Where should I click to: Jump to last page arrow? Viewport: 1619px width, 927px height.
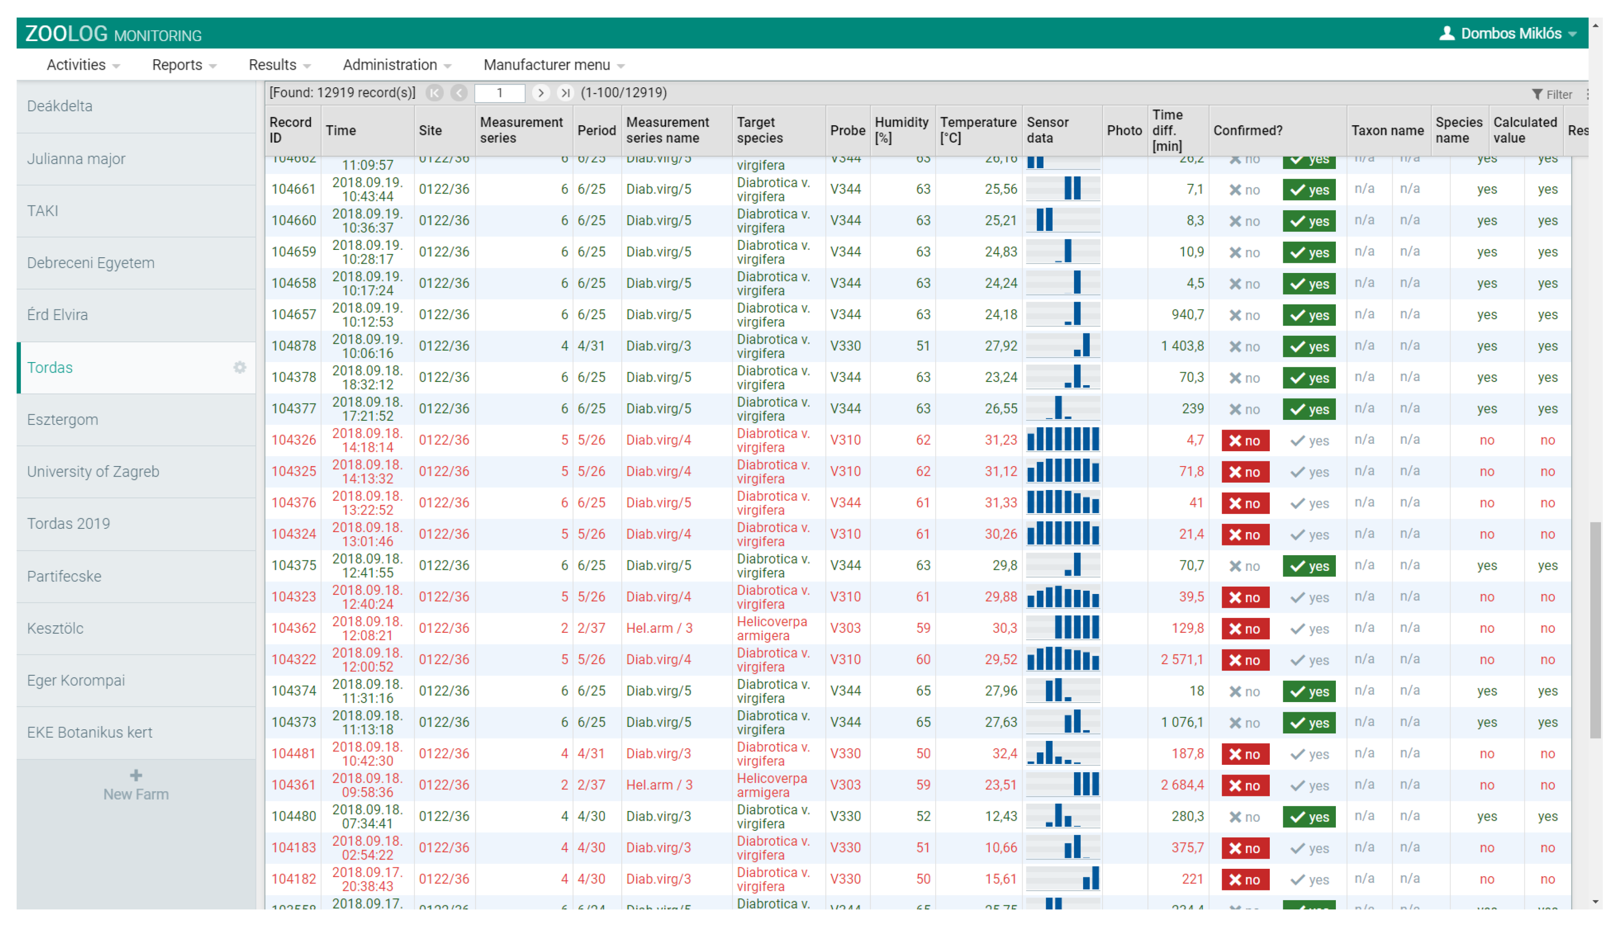click(x=565, y=93)
